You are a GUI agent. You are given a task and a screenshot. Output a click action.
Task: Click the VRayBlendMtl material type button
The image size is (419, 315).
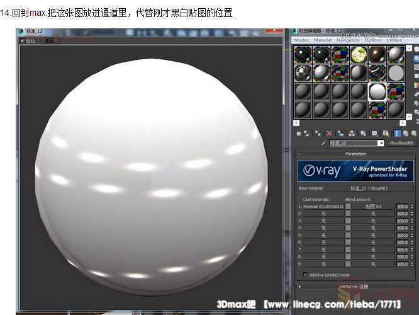(x=401, y=143)
